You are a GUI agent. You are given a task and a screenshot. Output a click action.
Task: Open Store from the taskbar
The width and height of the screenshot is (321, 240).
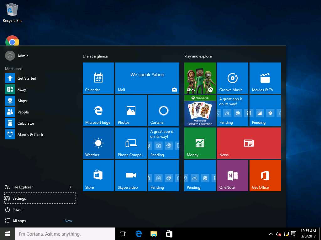(169, 234)
